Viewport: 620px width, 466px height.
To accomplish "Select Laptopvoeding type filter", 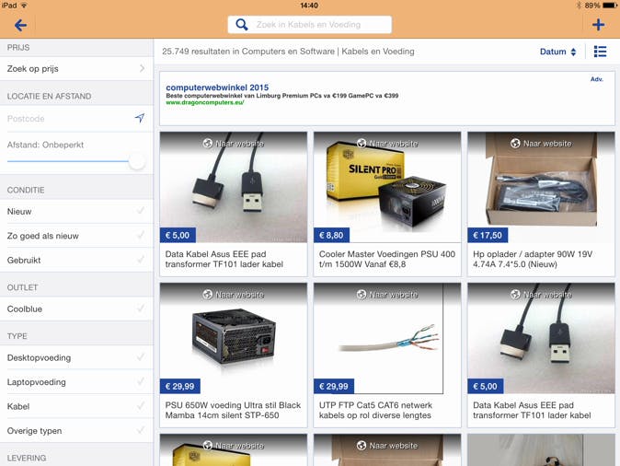I will tap(76, 382).
